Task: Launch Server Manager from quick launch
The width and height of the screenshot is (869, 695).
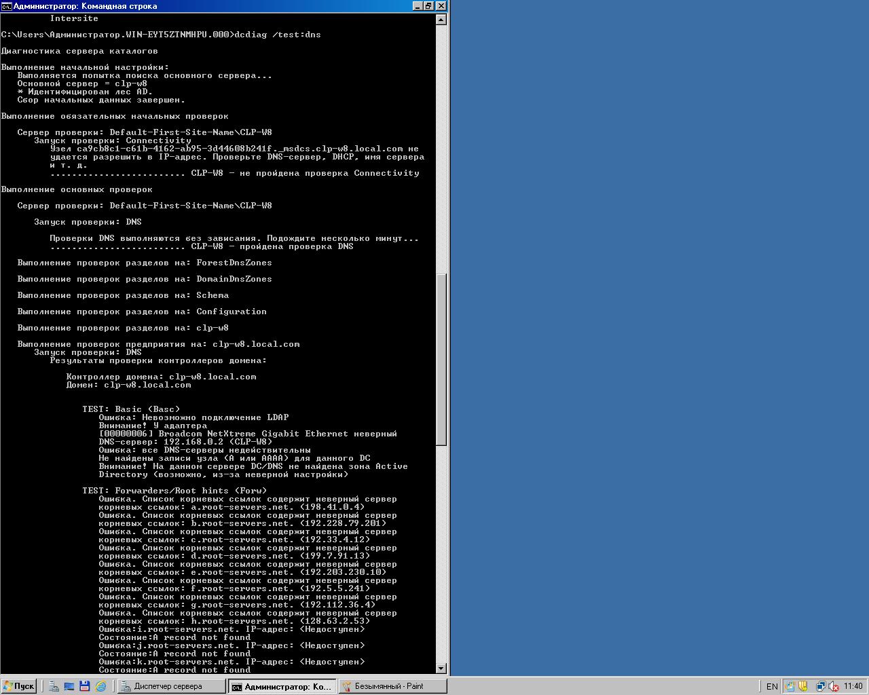Action: (54, 686)
